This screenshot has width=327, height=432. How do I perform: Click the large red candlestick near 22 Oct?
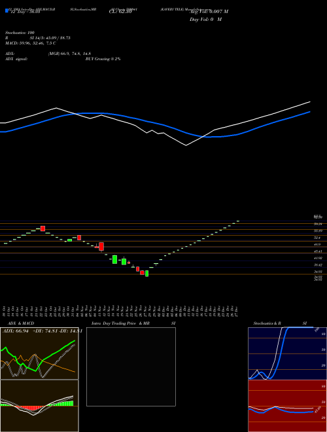[x=43, y=228]
